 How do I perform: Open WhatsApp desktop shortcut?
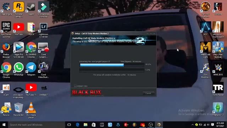pos(19,69)
